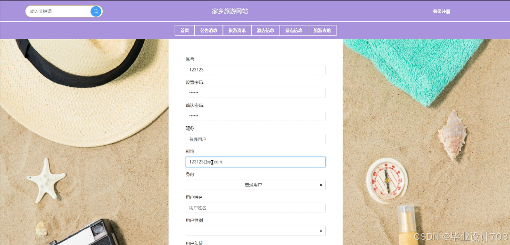510x245 pixels.
Task: Click the 家乡旅游网站 site title
Action: point(230,11)
